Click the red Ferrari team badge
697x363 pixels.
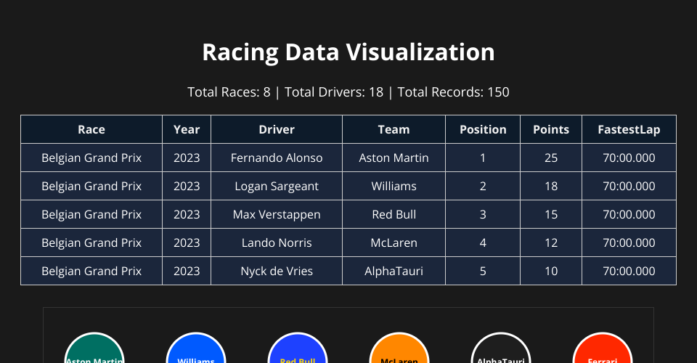tap(603, 350)
